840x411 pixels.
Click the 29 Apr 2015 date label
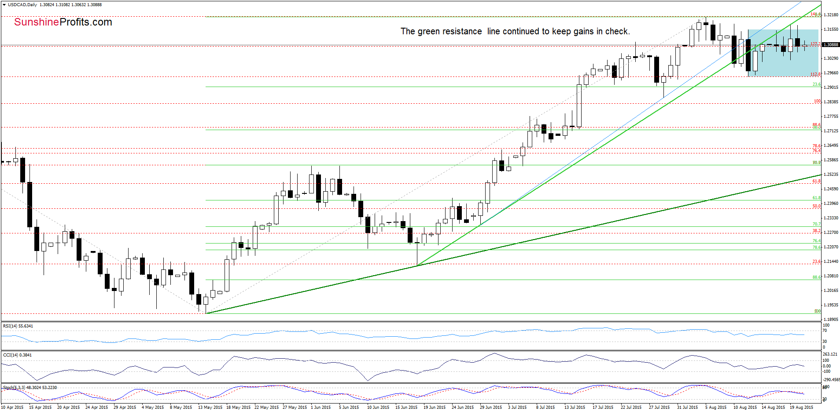[x=125, y=407]
